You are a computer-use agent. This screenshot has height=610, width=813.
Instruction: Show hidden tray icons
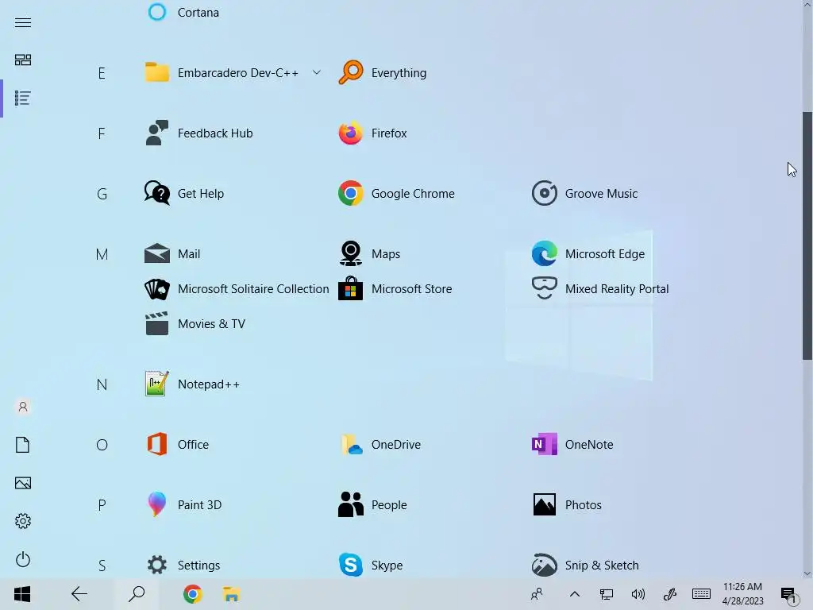575,594
